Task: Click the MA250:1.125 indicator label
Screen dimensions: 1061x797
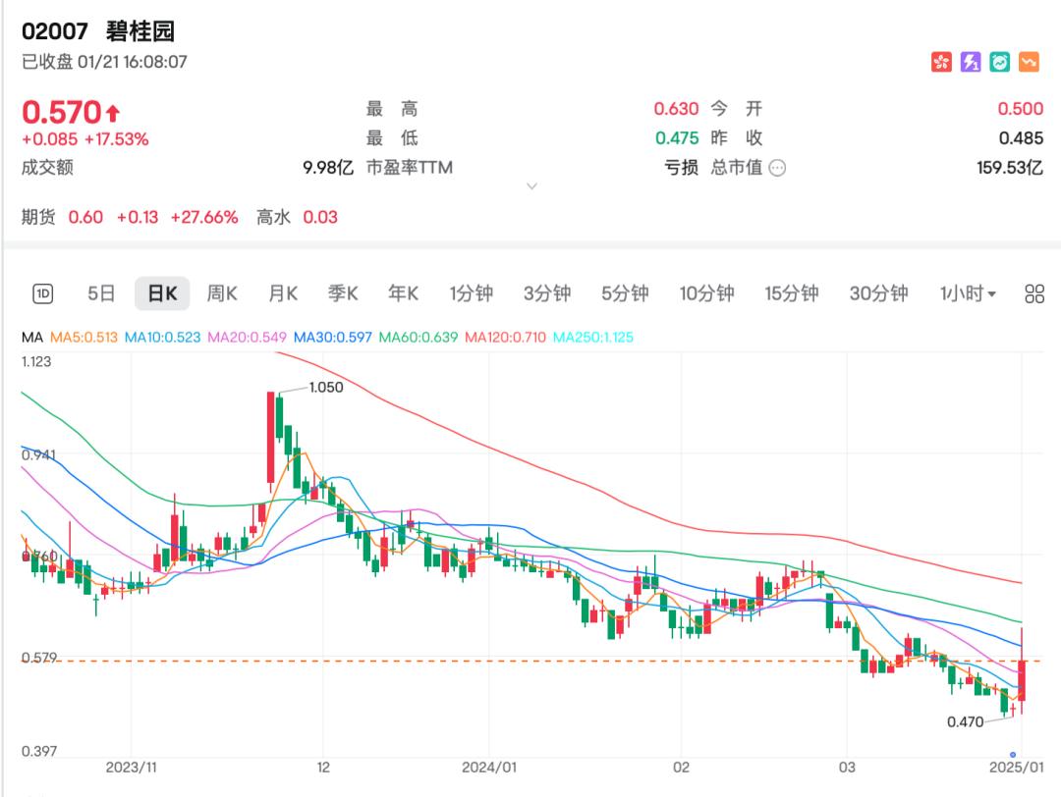Action: [x=593, y=338]
